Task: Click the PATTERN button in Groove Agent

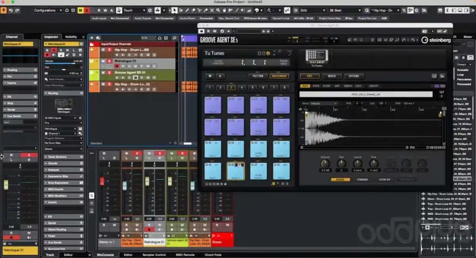Action: [258, 76]
